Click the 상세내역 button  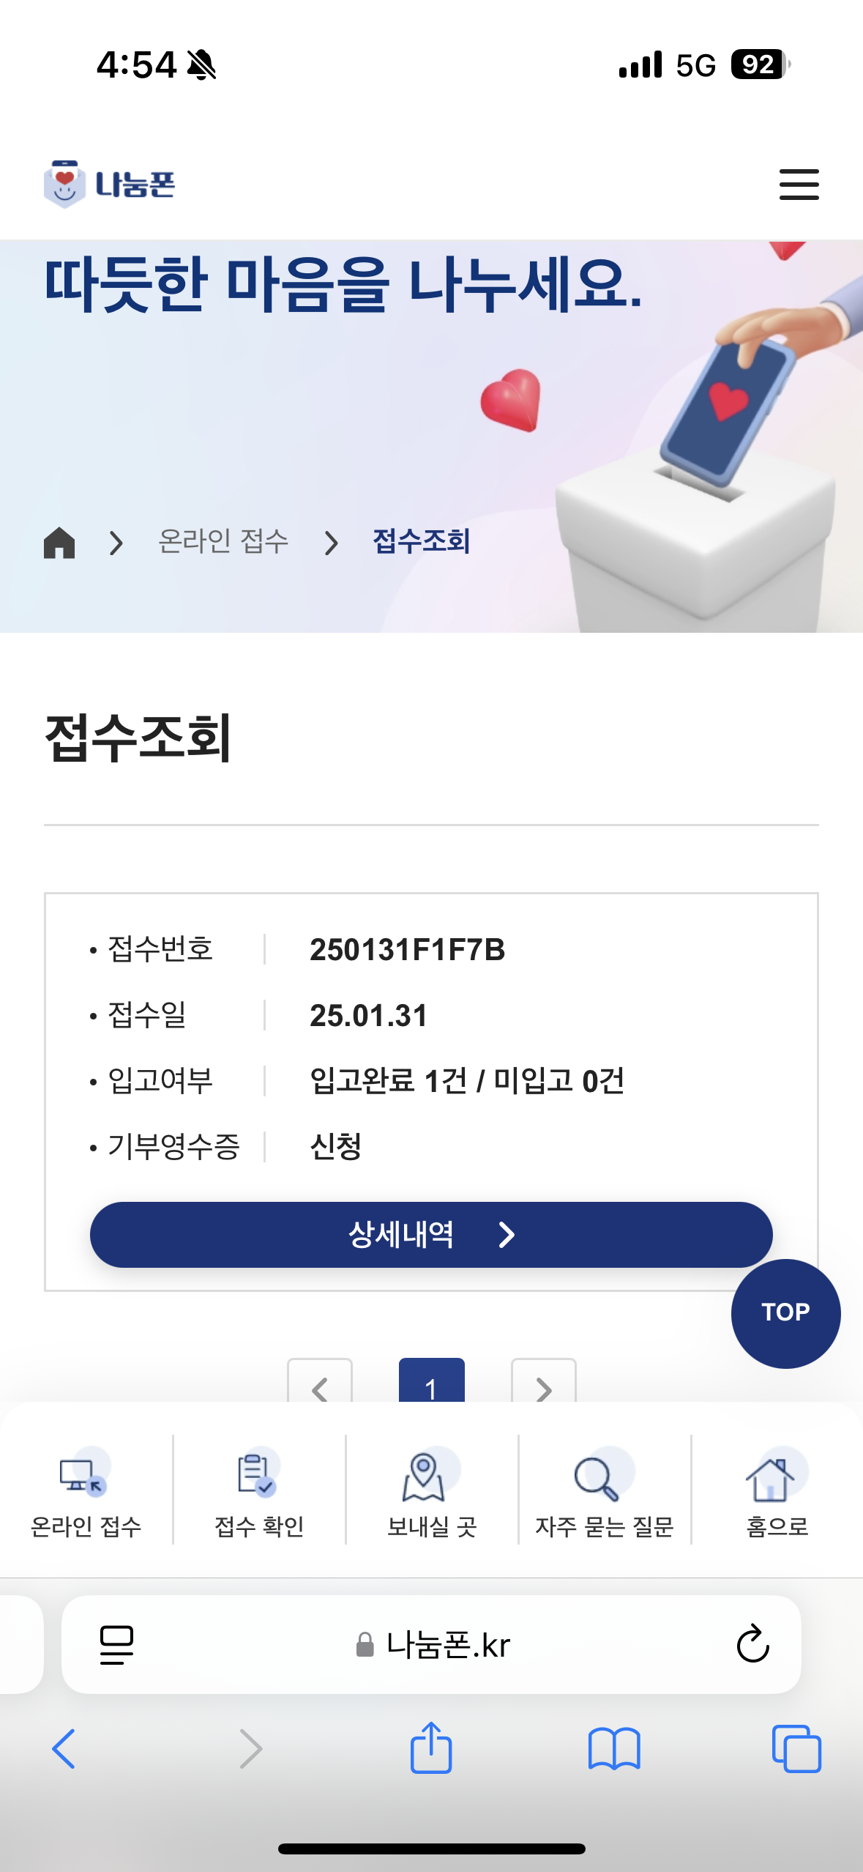pos(431,1234)
